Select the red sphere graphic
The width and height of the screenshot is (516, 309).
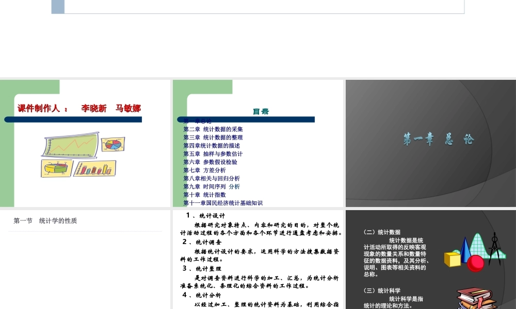pyautogui.click(x=476, y=264)
